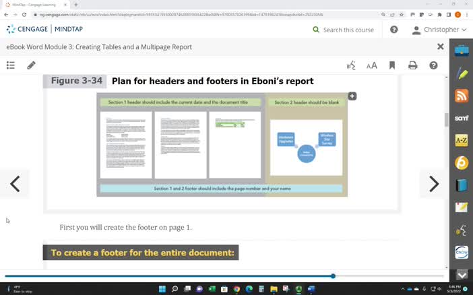Click the video progress slider handle
The image size is (473, 295).
pos(333,276)
